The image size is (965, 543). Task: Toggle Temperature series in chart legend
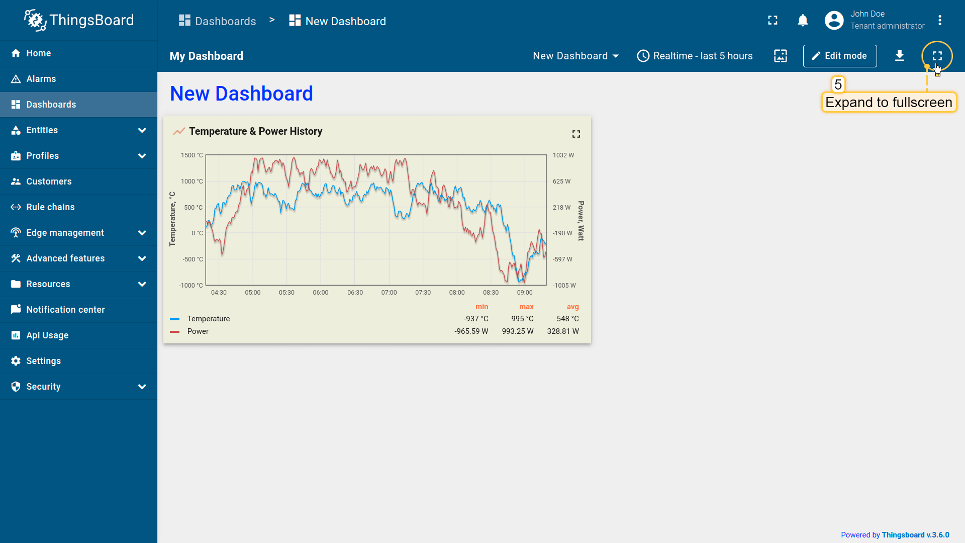208,319
